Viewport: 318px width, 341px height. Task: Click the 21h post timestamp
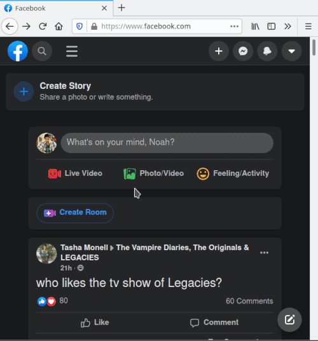pos(66,268)
